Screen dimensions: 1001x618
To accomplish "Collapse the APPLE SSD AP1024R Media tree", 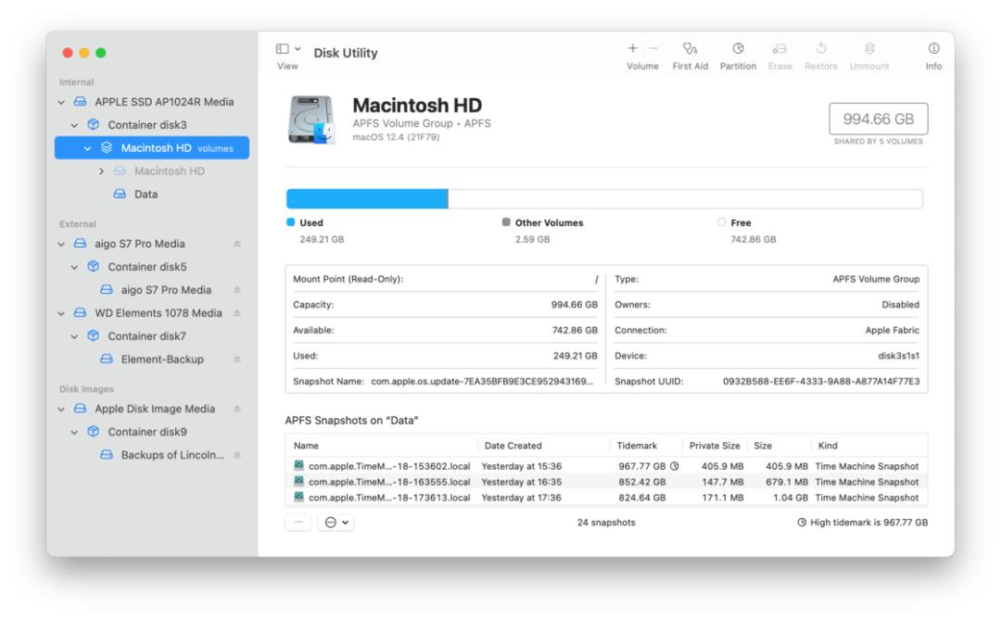I will (x=62, y=102).
